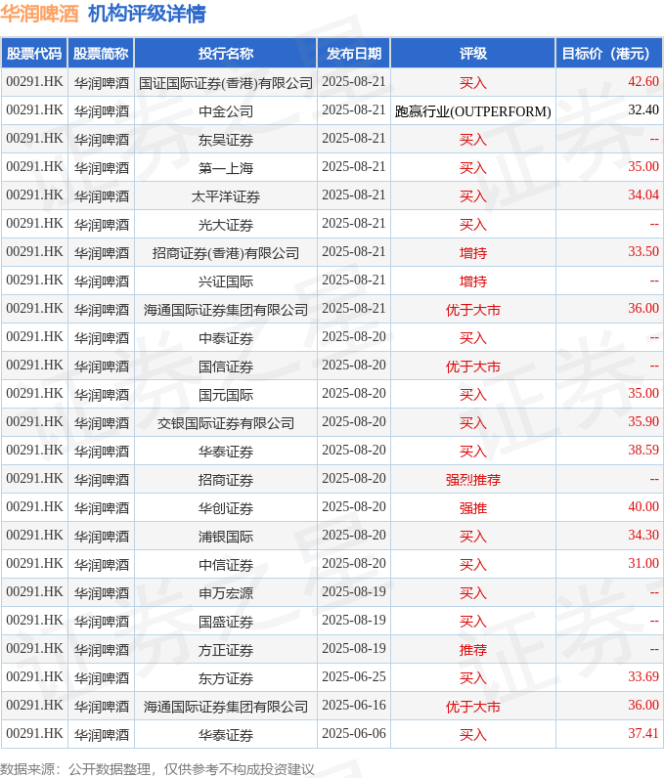This screenshot has height=778, width=664.
Task: Select 交银国际证券有限公司 cell
Action: [226, 422]
